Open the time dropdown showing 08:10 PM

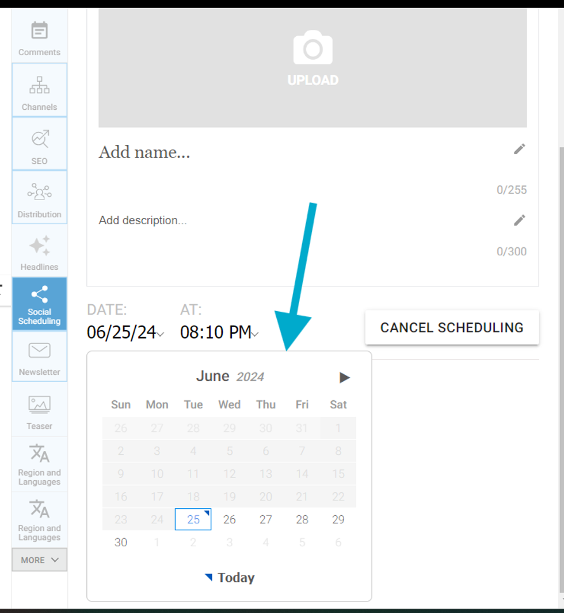pyautogui.click(x=219, y=332)
